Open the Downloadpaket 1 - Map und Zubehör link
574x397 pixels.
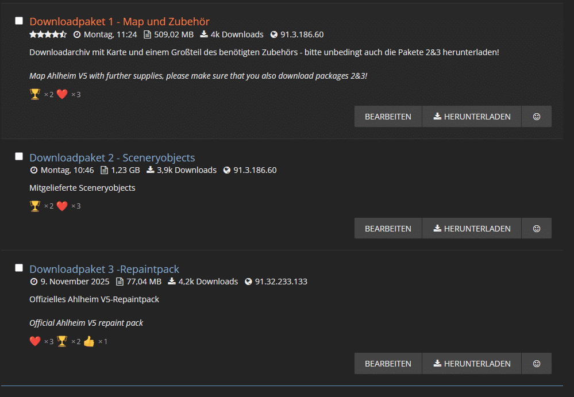click(x=120, y=22)
